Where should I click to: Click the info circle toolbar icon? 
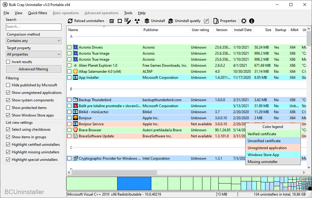click(252, 21)
